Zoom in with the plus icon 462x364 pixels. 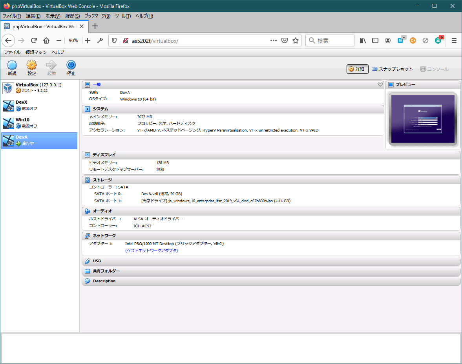coord(88,41)
